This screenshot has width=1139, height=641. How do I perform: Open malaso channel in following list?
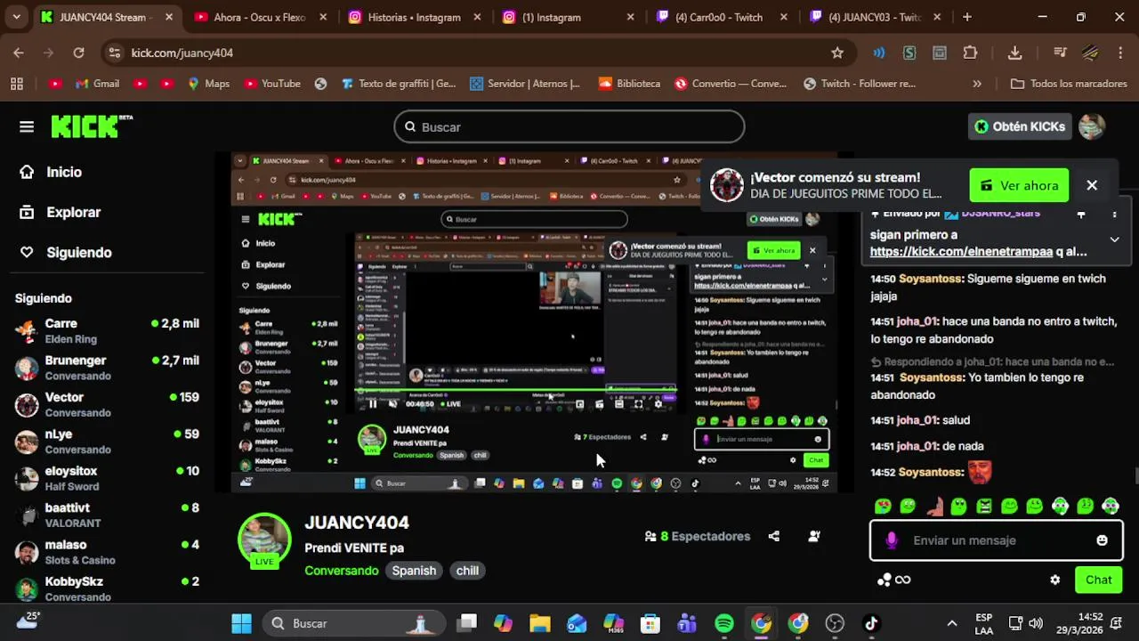107,552
